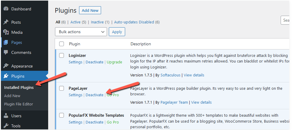
Task: Deactivate the PageLayer plugin
Action: (95, 95)
